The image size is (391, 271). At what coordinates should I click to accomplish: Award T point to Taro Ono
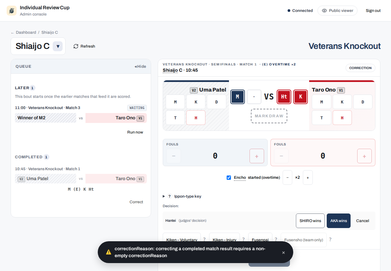(321, 118)
